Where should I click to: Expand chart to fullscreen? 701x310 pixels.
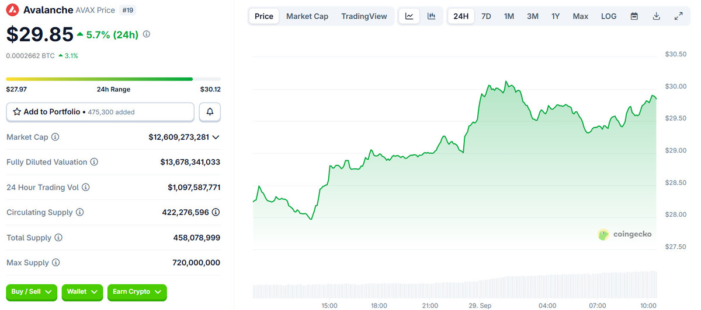pos(678,16)
